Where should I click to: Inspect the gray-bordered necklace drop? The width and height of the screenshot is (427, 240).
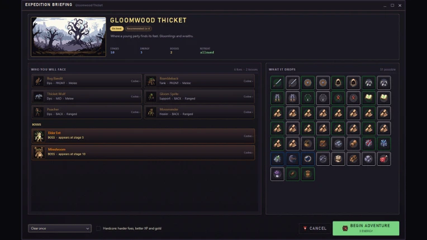[323, 98]
